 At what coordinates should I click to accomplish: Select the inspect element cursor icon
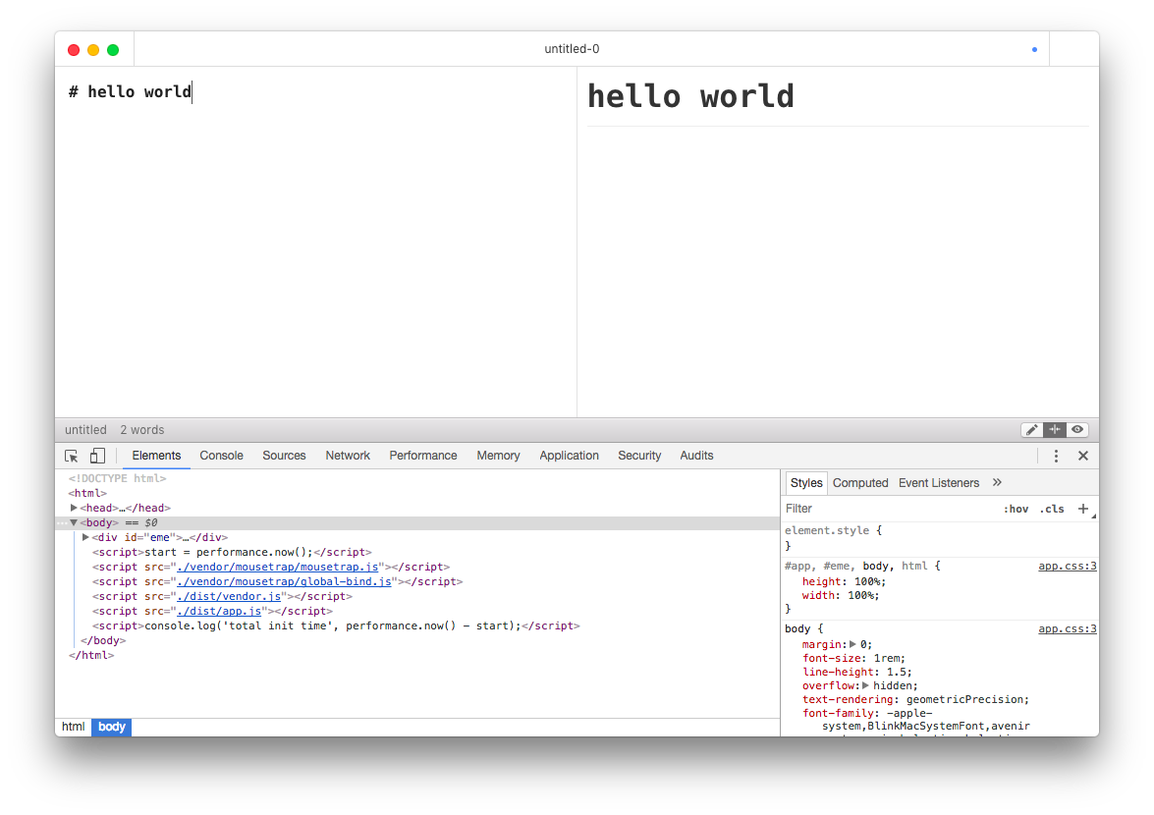coord(70,455)
